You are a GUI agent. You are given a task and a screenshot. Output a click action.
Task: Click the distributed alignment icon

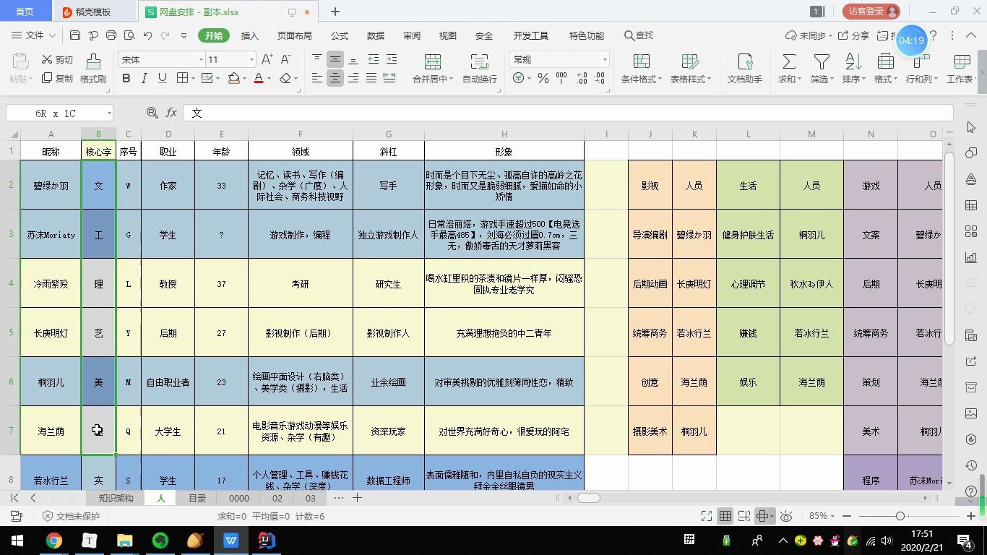pos(389,78)
